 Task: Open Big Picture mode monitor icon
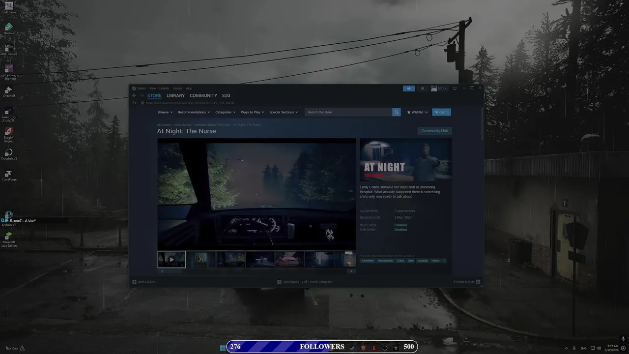[x=455, y=88]
